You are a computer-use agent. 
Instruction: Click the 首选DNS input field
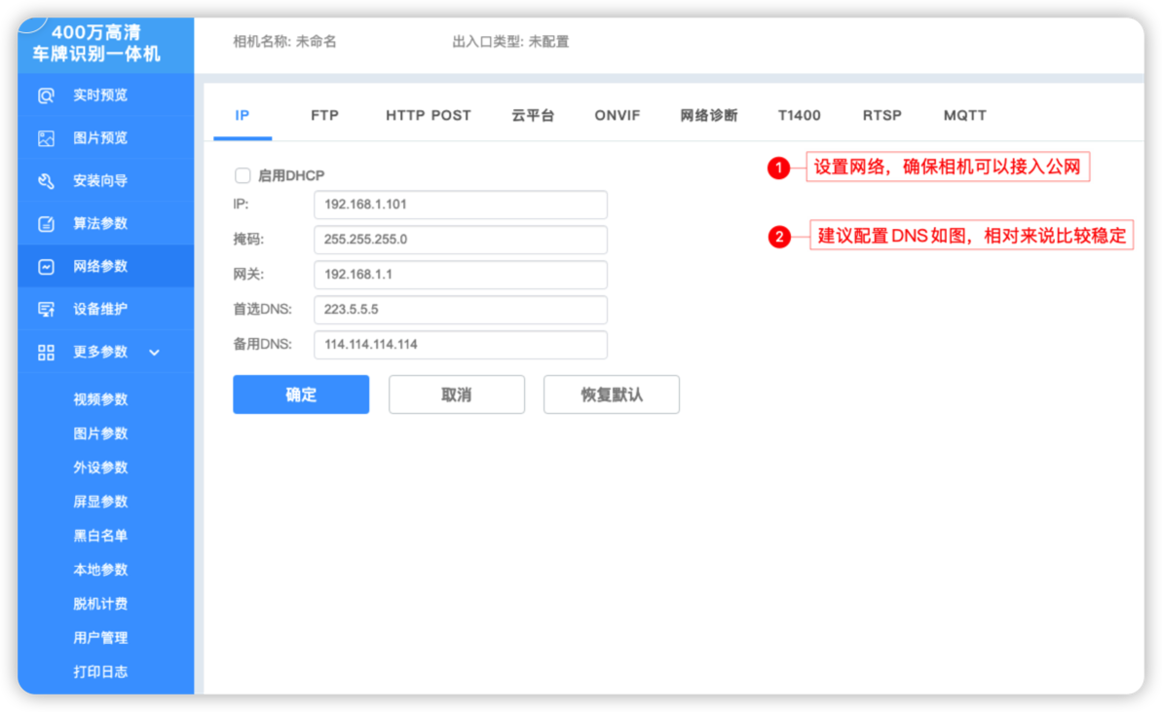point(460,310)
